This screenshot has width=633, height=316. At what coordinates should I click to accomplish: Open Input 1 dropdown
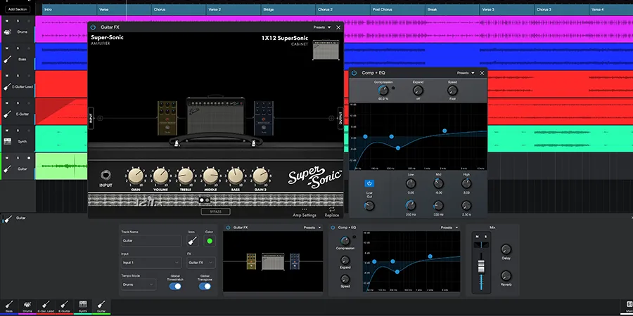[x=151, y=263]
